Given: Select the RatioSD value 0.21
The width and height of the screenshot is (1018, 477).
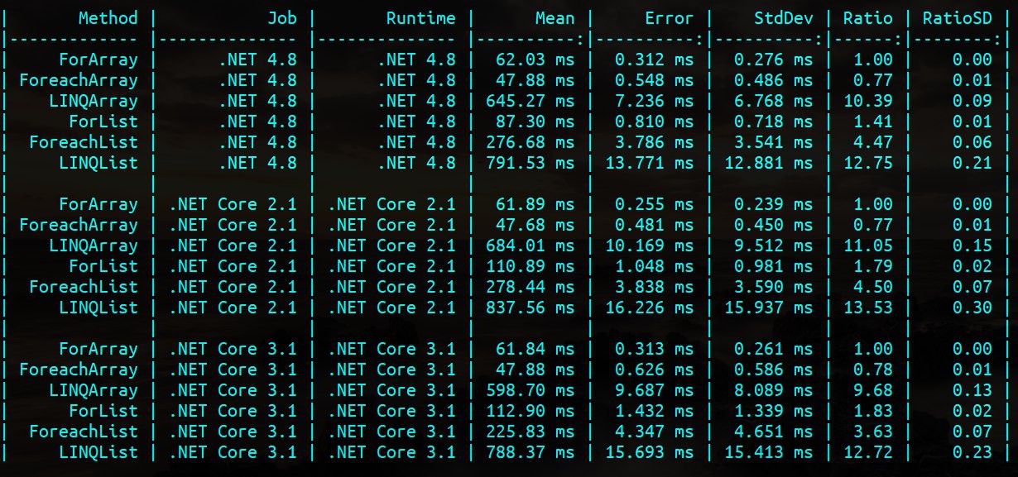Looking at the screenshot, I should [x=972, y=163].
